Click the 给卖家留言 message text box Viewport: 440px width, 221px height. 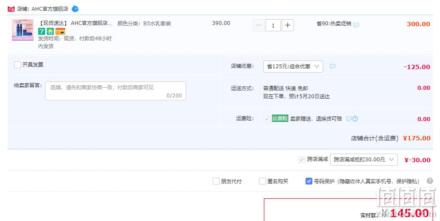[116, 91]
